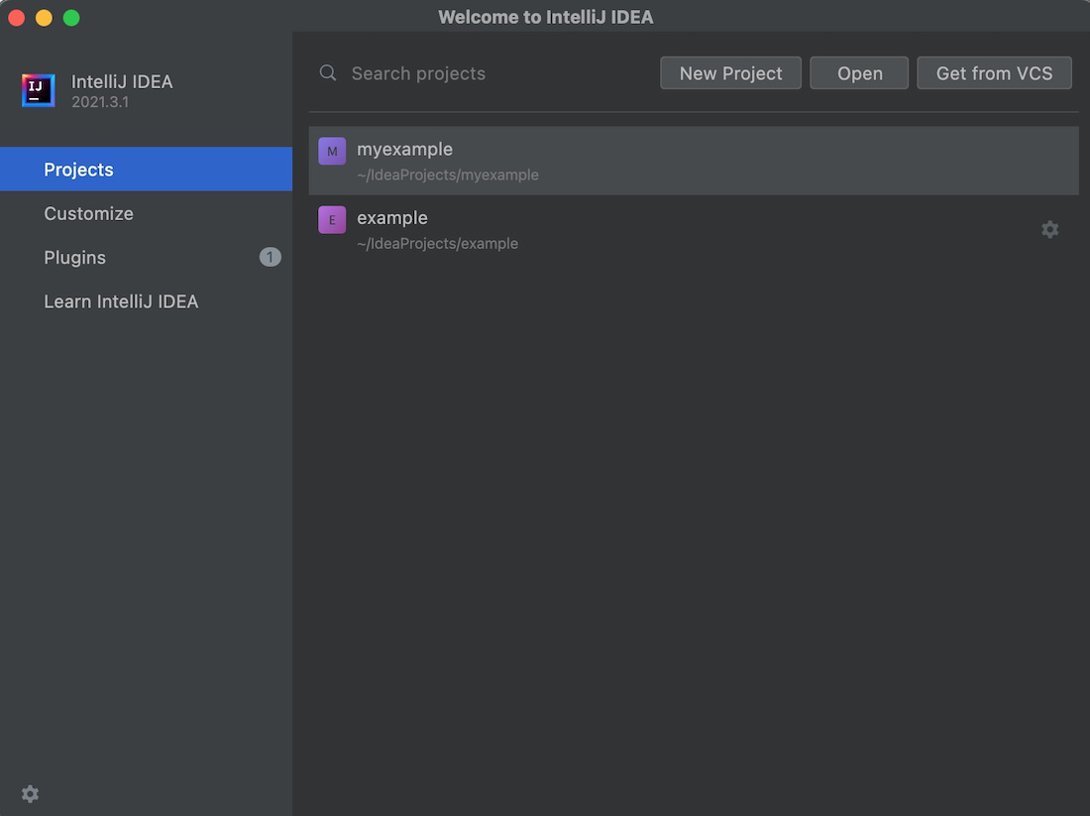Click the Open button
The width and height of the screenshot is (1090, 816).
tap(859, 73)
